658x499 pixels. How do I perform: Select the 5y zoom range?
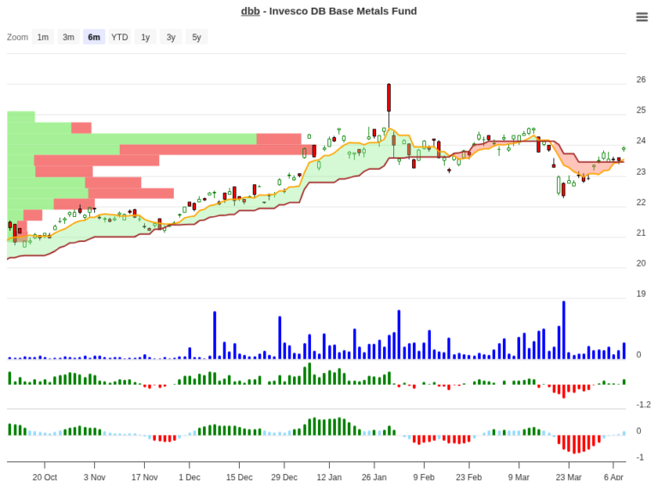196,37
